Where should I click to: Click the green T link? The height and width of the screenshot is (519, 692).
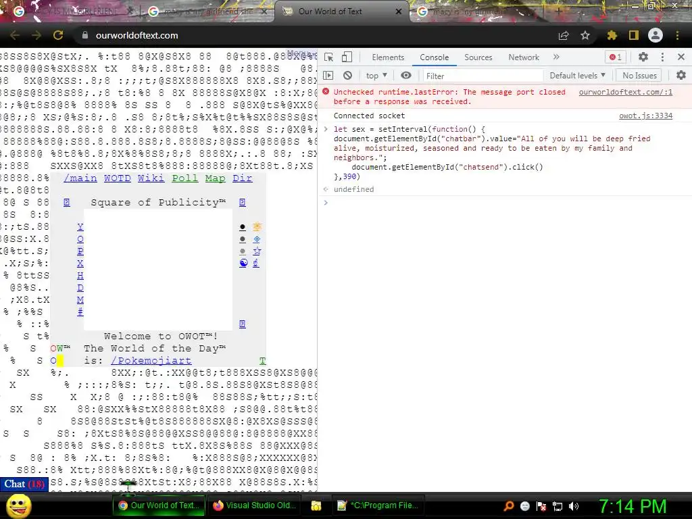(x=263, y=361)
